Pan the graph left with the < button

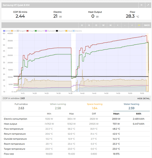click(132, 25)
